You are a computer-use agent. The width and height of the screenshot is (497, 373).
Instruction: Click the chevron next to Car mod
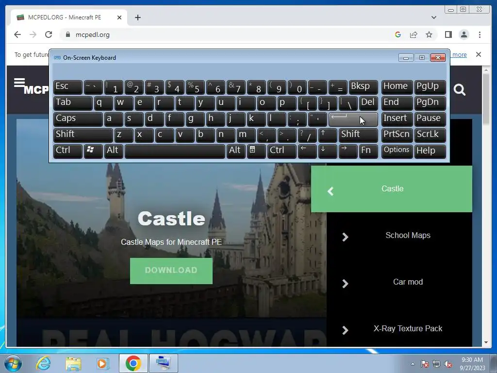(x=345, y=284)
